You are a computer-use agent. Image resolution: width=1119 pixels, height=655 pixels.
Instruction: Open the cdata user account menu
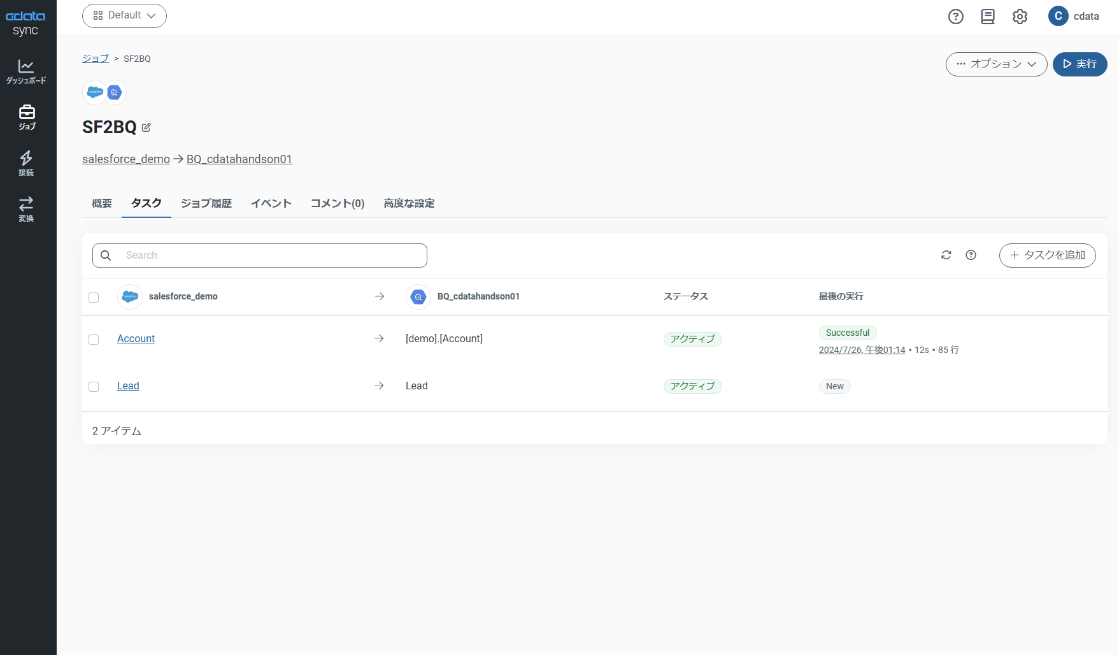1074,17
